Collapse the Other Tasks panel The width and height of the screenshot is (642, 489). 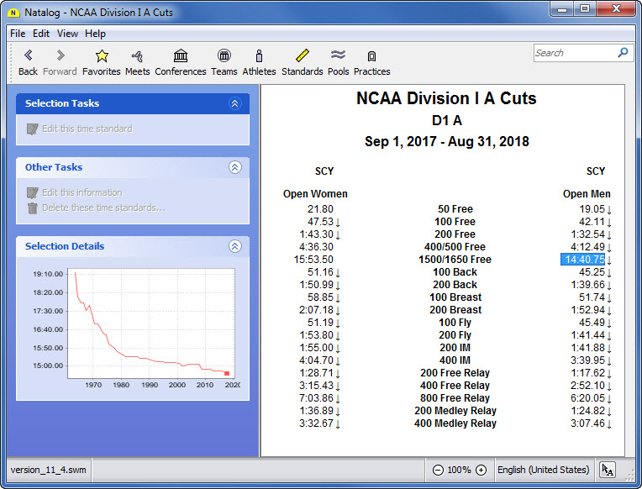[x=235, y=167]
